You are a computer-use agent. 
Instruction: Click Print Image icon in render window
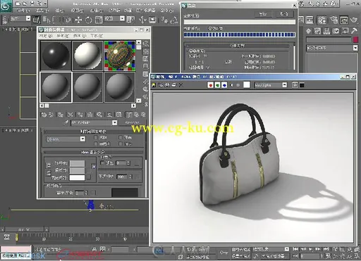click(x=174, y=85)
